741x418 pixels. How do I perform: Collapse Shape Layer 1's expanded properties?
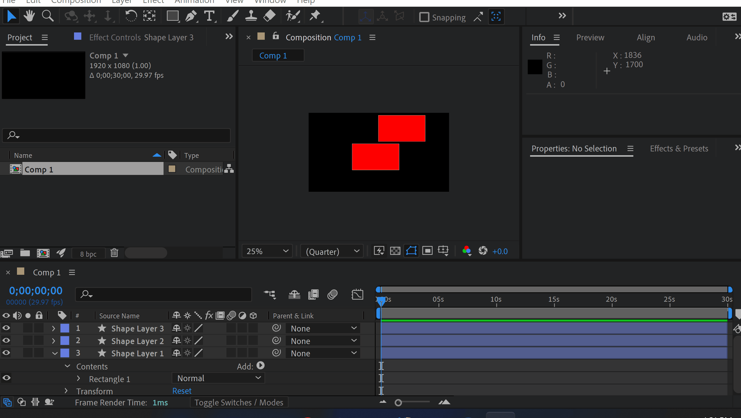pyautogui.click(x=55, y=353)
